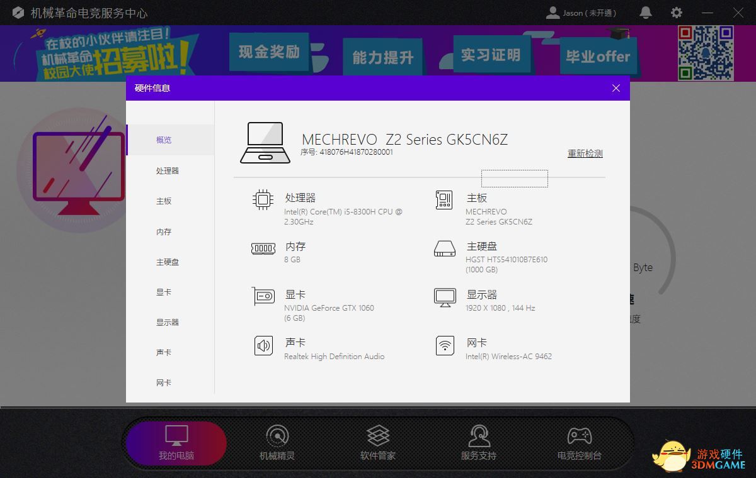Click the motherboard icon
The width and height of the screenshot is (756, 478).
444,199
